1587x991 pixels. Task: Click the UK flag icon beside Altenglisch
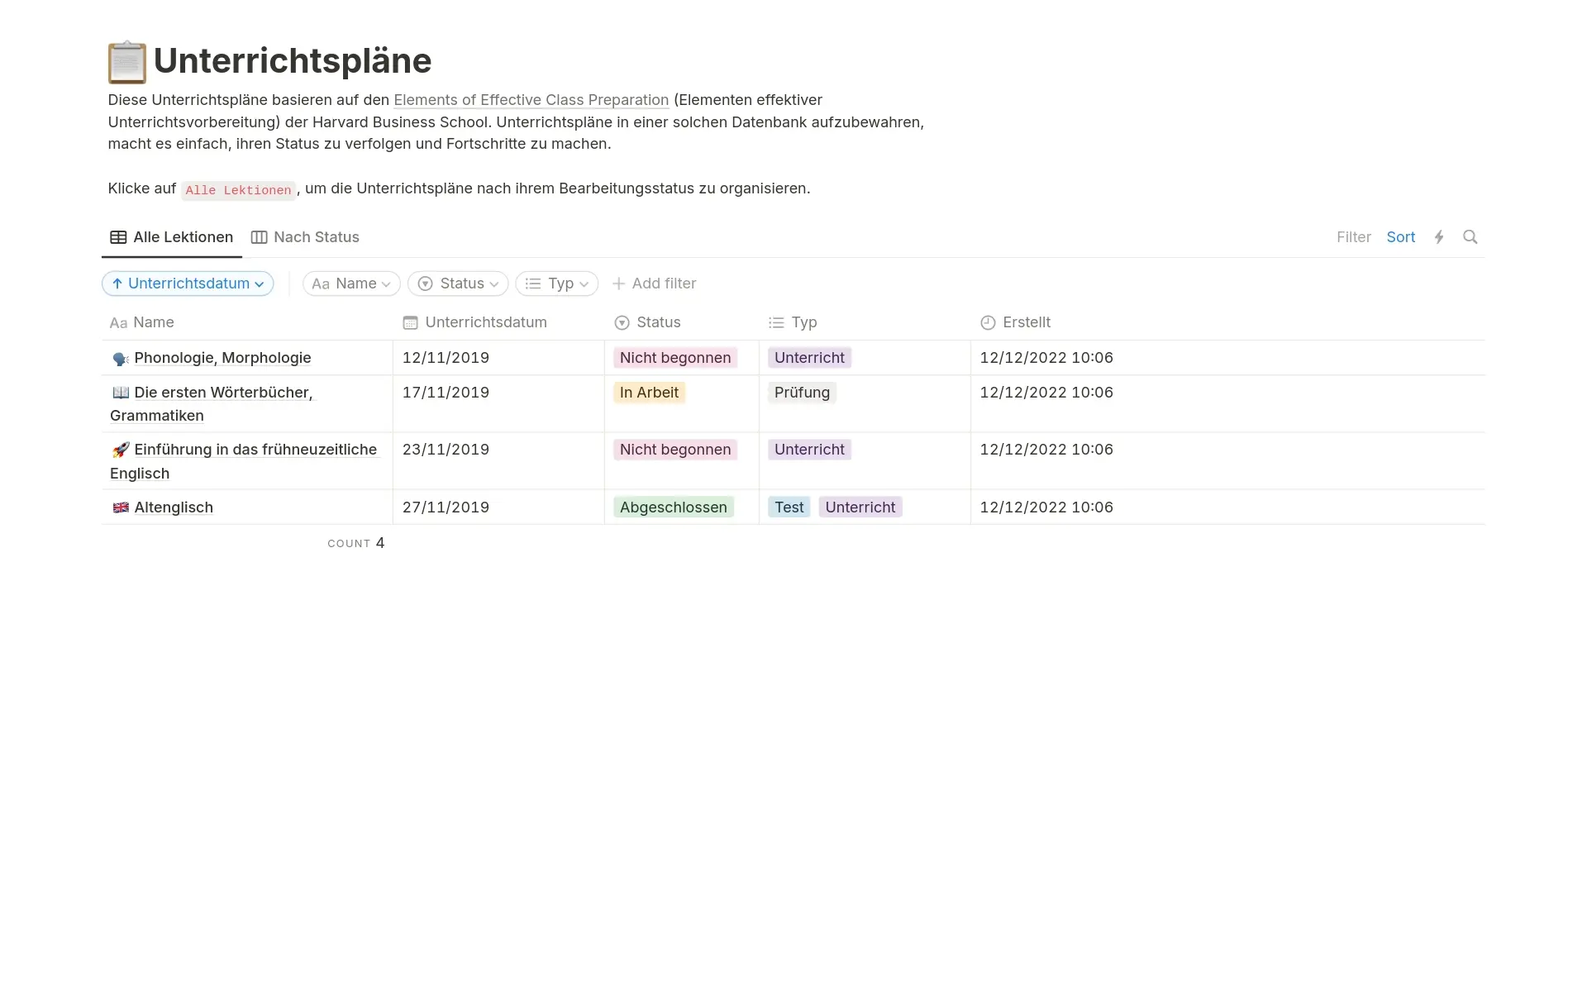[121, 507]
